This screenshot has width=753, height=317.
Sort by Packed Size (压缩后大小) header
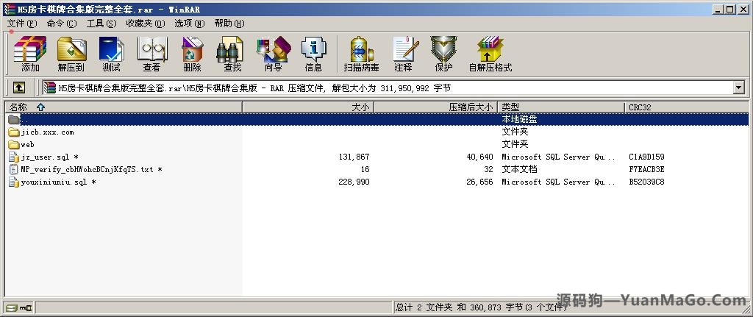435,107
